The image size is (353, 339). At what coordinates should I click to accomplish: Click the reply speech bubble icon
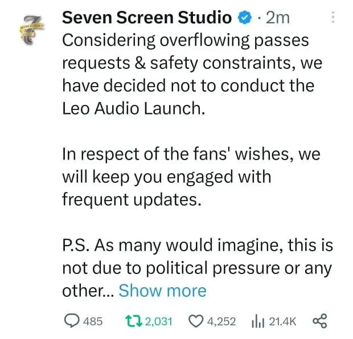[x=72, y=321]
